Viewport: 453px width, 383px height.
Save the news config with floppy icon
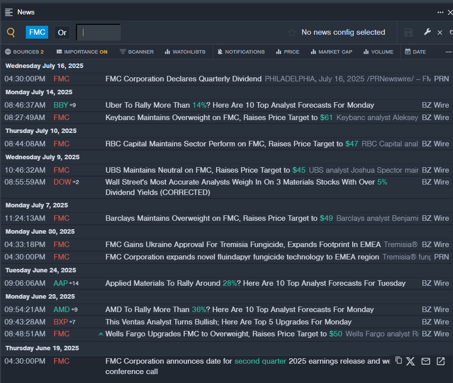408,32
